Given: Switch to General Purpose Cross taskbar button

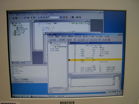Looking at the screenshot, I should click(x=39, y=96).
